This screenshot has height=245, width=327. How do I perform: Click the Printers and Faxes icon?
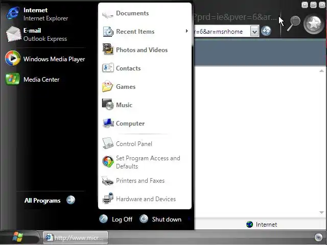108,181
